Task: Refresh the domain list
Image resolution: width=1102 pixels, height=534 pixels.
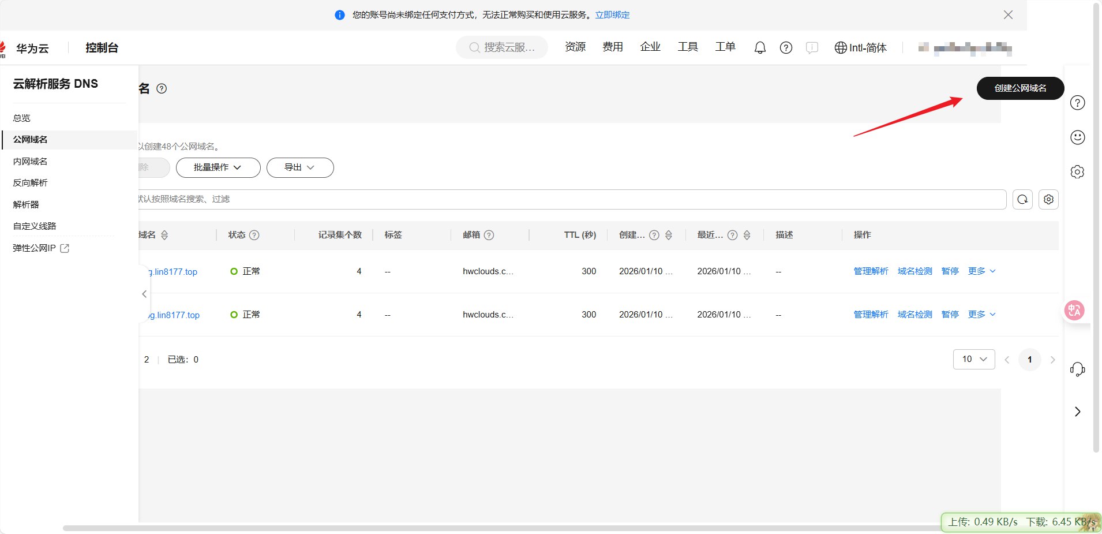Action: point(1022,199)
